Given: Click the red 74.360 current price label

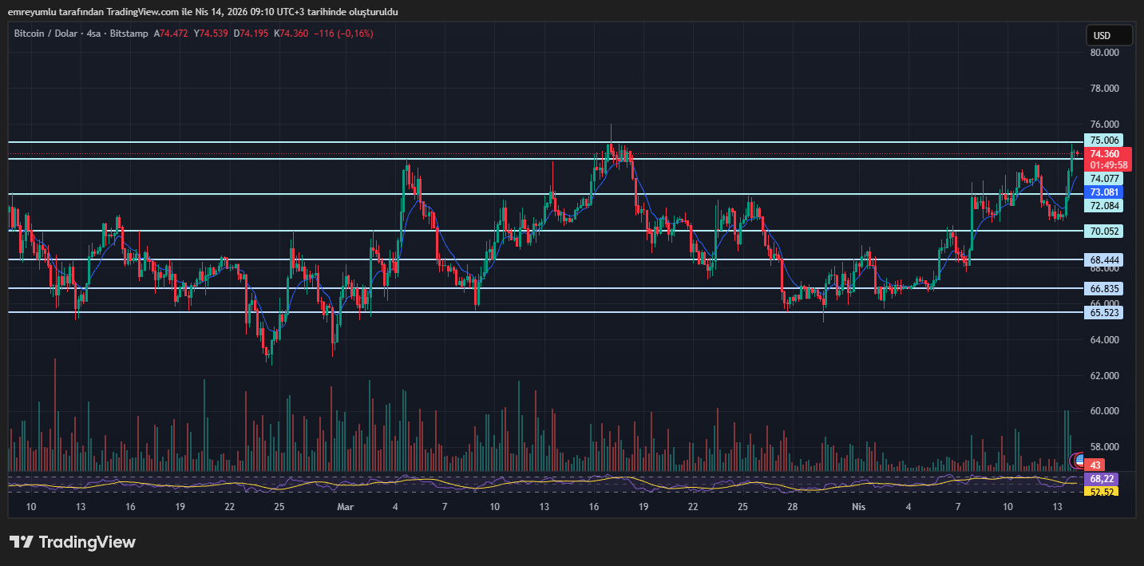Looking at the screenshot, I should point(1105,154).
